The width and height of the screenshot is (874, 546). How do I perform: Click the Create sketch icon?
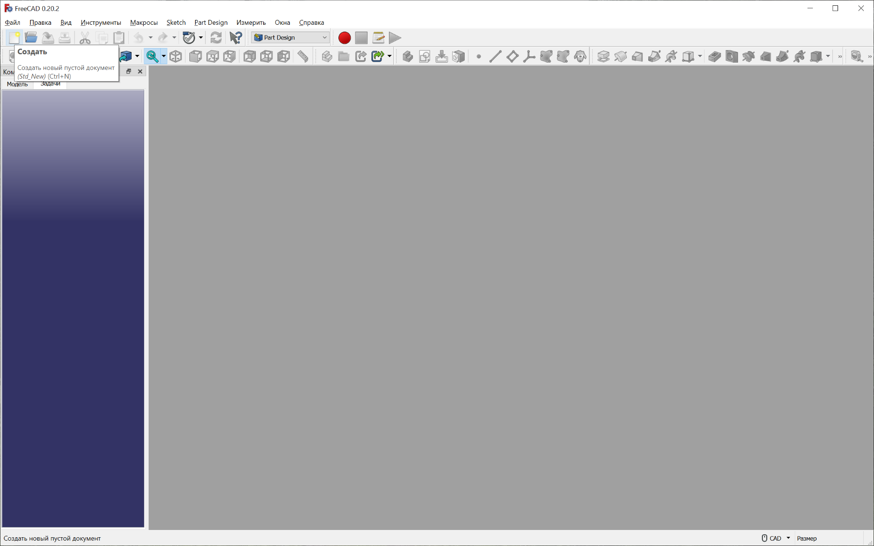pyautogui.click(x=425, y=56)
